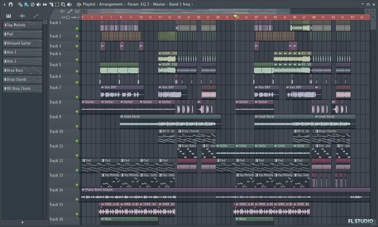The height and width of the screenshot is (227, 378).
Task: Select the Select marquee tool
Action: 57,4
